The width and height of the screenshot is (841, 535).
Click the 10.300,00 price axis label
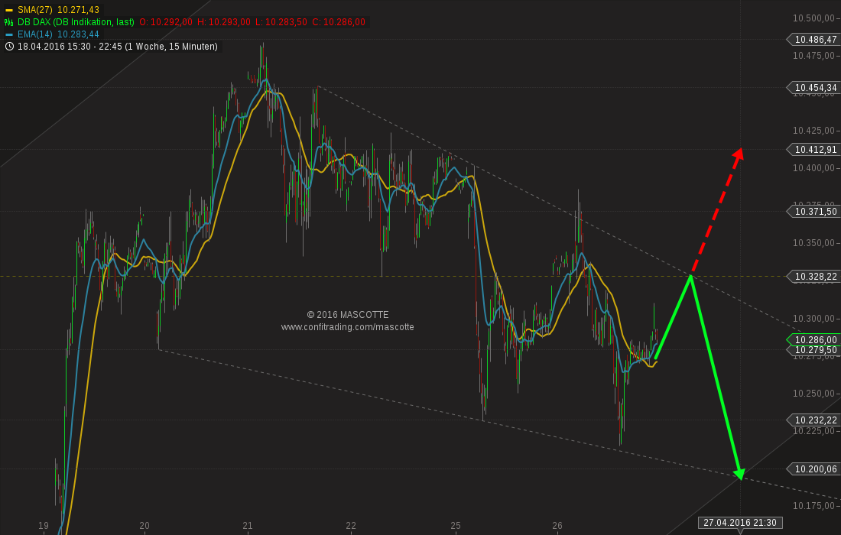click(813, 319)
